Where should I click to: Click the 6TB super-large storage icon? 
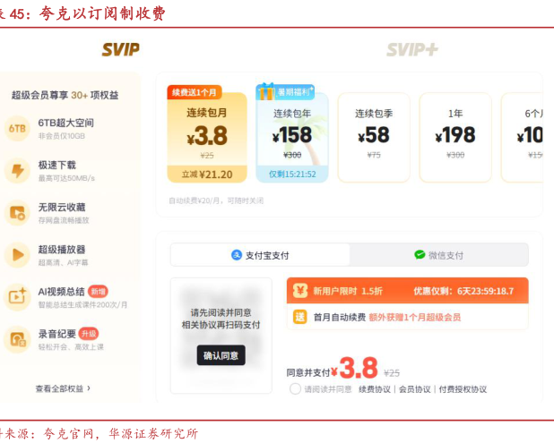coord(17,128)
